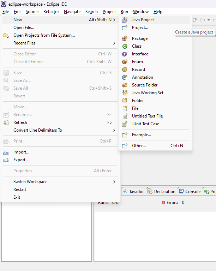Select the Other... entry with the Ctrl+N shortcut
This screenshot has width=216, height=271.
[x=156, y=146]
